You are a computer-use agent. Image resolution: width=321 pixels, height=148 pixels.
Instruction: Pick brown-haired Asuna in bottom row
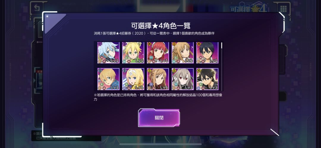[158, 79]
